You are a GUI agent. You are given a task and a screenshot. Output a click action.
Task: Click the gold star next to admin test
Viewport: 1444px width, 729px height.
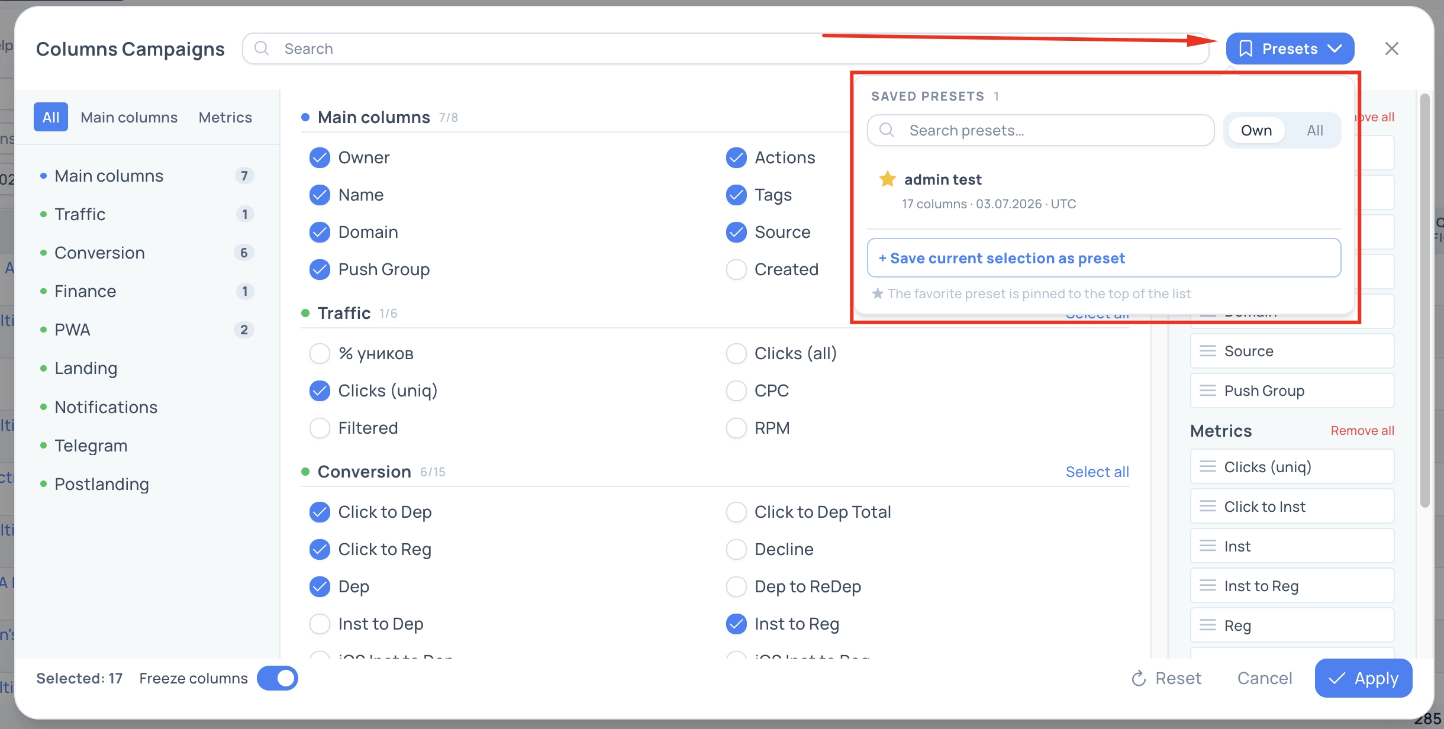[887, 179]
